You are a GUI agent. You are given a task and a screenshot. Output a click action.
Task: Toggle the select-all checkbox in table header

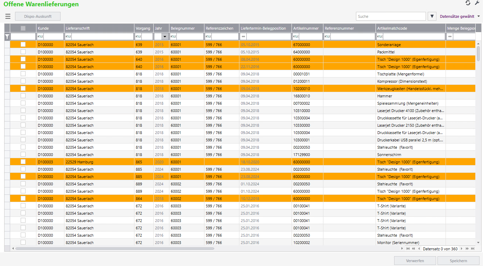(x=23, y=28)
